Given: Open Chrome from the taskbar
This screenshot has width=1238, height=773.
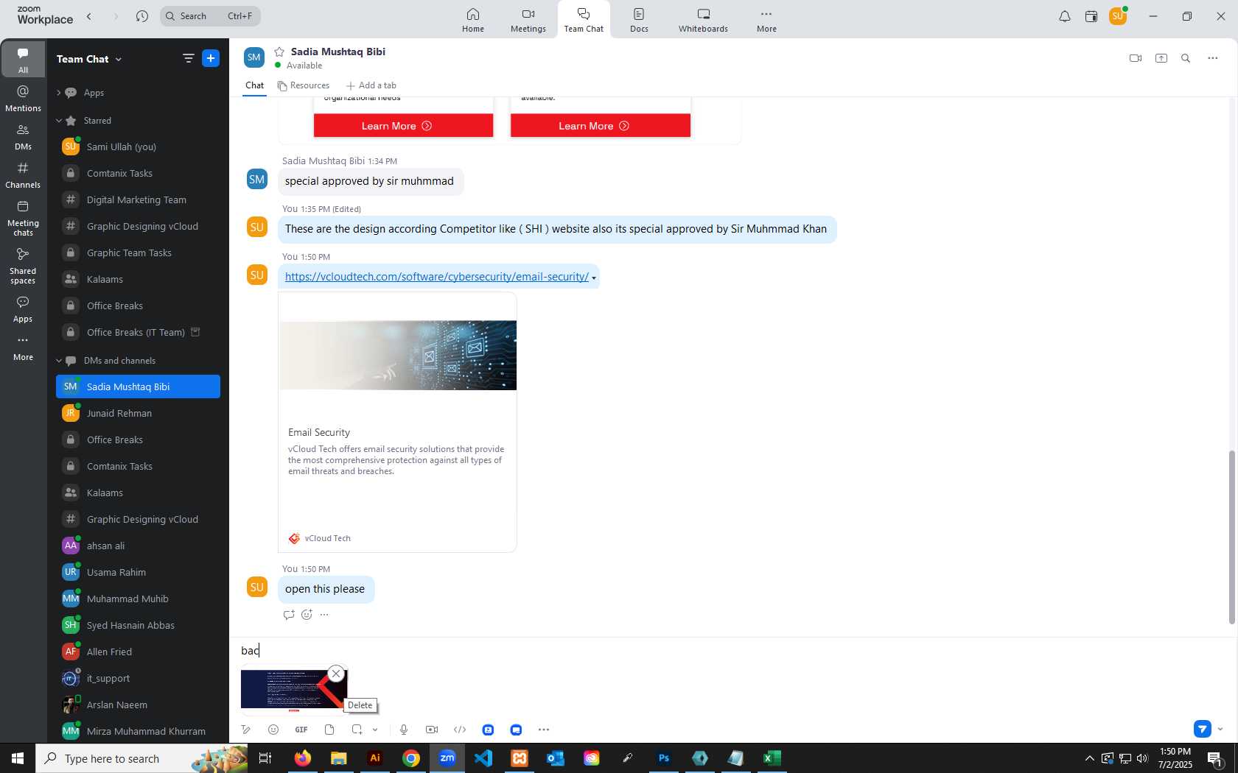Looking at the screenshot, I should 411,758.
